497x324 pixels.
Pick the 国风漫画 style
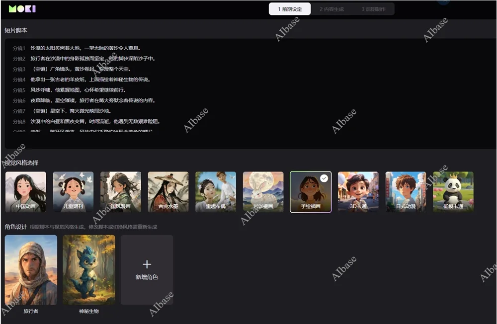coord(121,192)
